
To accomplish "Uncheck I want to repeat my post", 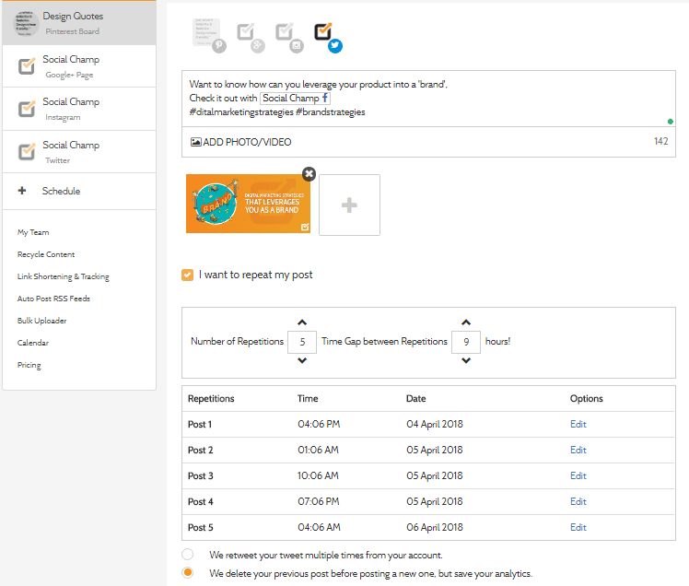I will click(187, 275).
